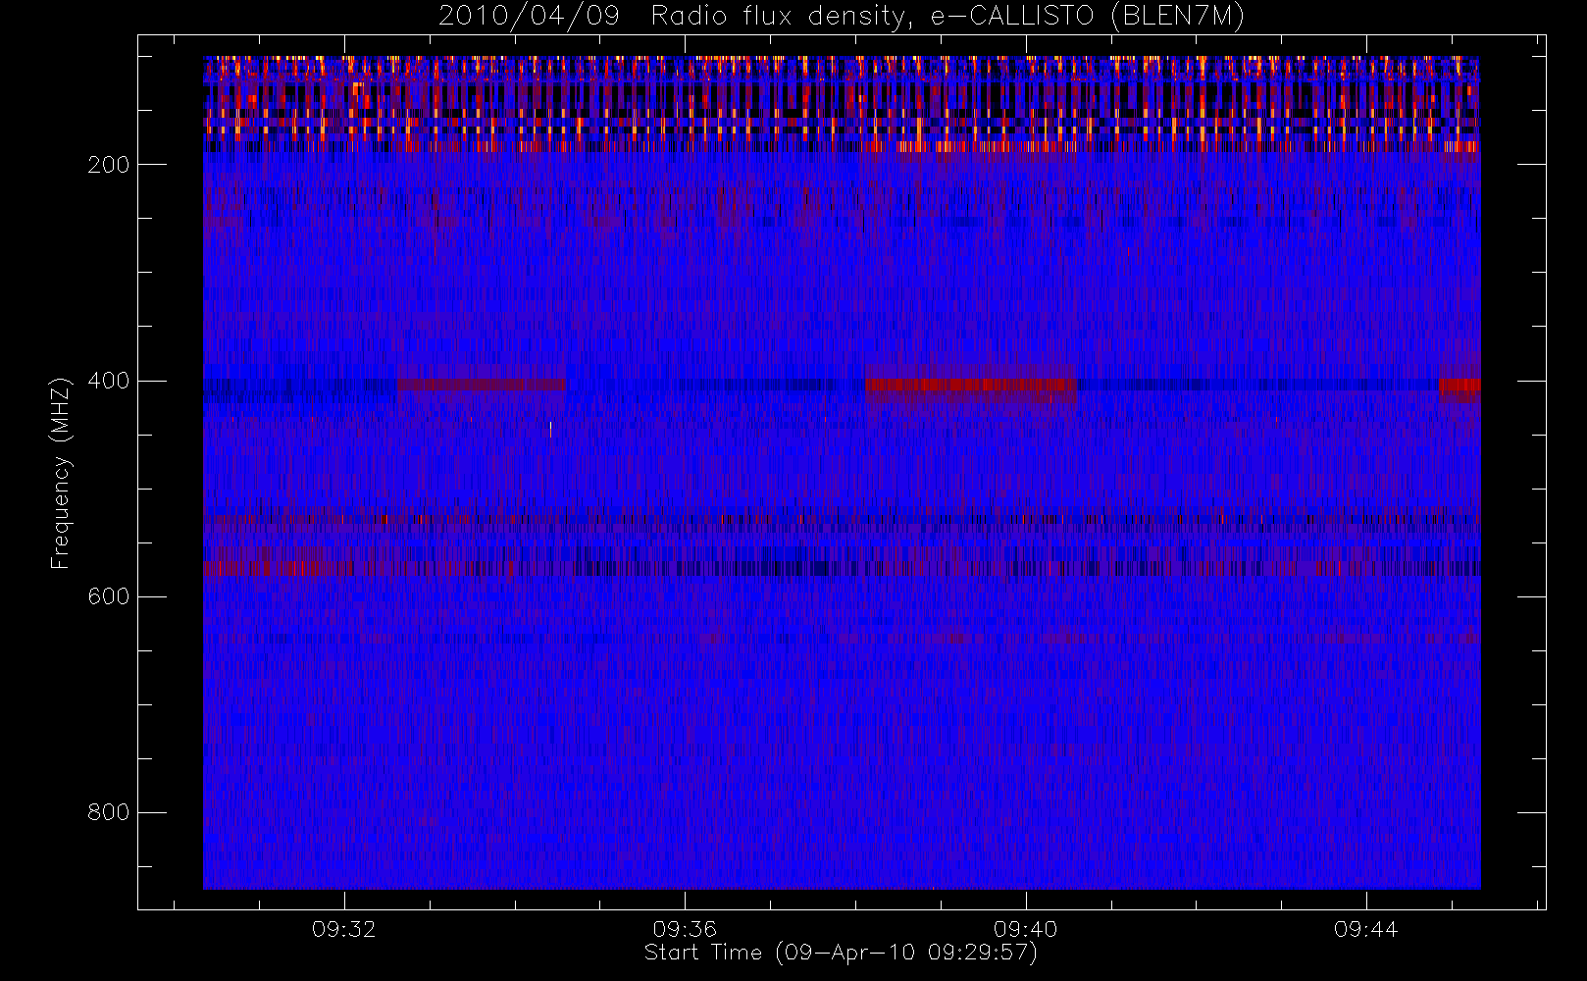Click the faint red band at 400 MHz near 09:33
Viewport: 1587px width, 981px height.
click(482, 385)
